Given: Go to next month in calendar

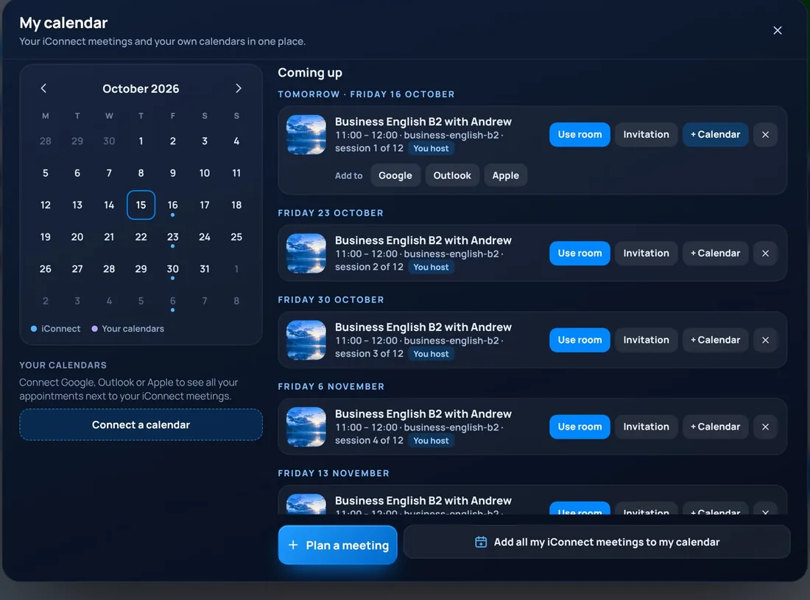Looking at the screenshot, I should point(238,88).
